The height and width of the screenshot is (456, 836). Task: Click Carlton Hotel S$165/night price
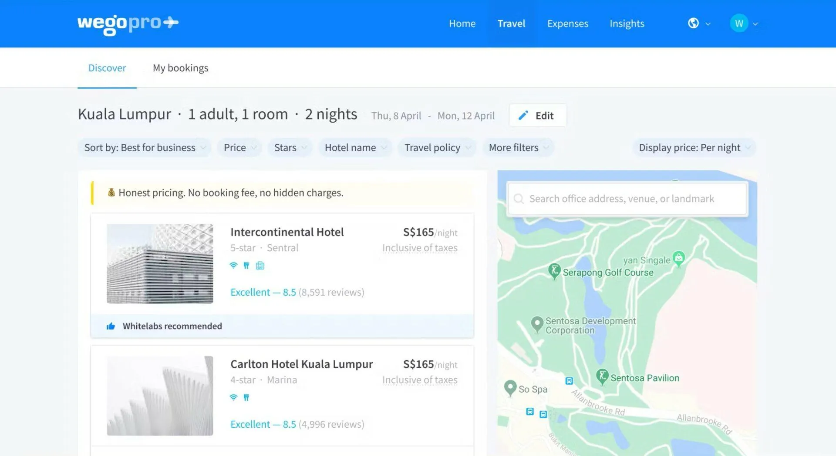click(430, 364)
